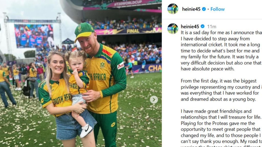Screen dimensions: 262x147
Task: Go to the next photo with the arrow
Action: pos(154,100)
